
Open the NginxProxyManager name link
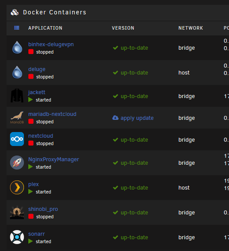[54, 159]
